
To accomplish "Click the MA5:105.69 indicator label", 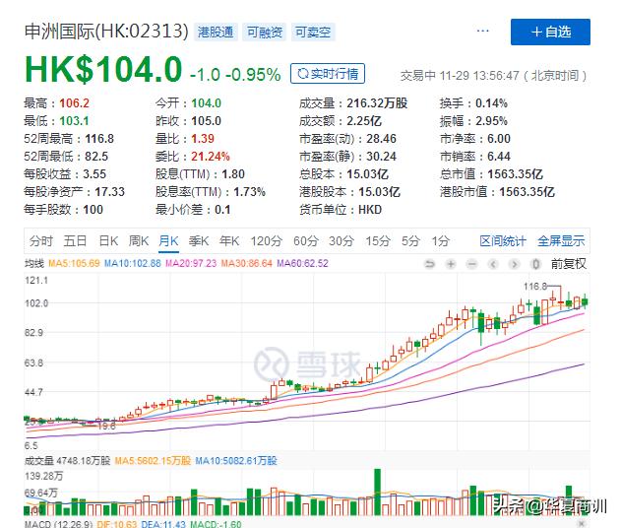I will [x=74, y=263].
